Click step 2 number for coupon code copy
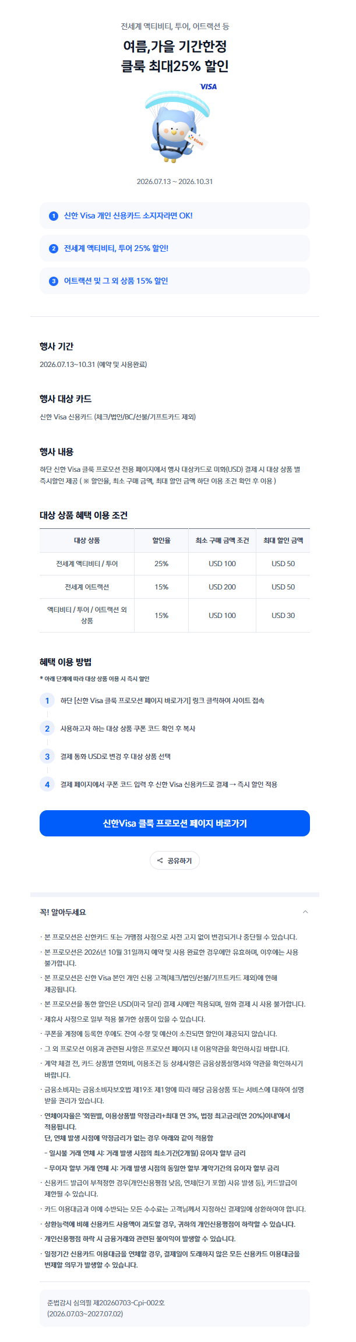The image size is (356, 1342). (47, 728)
